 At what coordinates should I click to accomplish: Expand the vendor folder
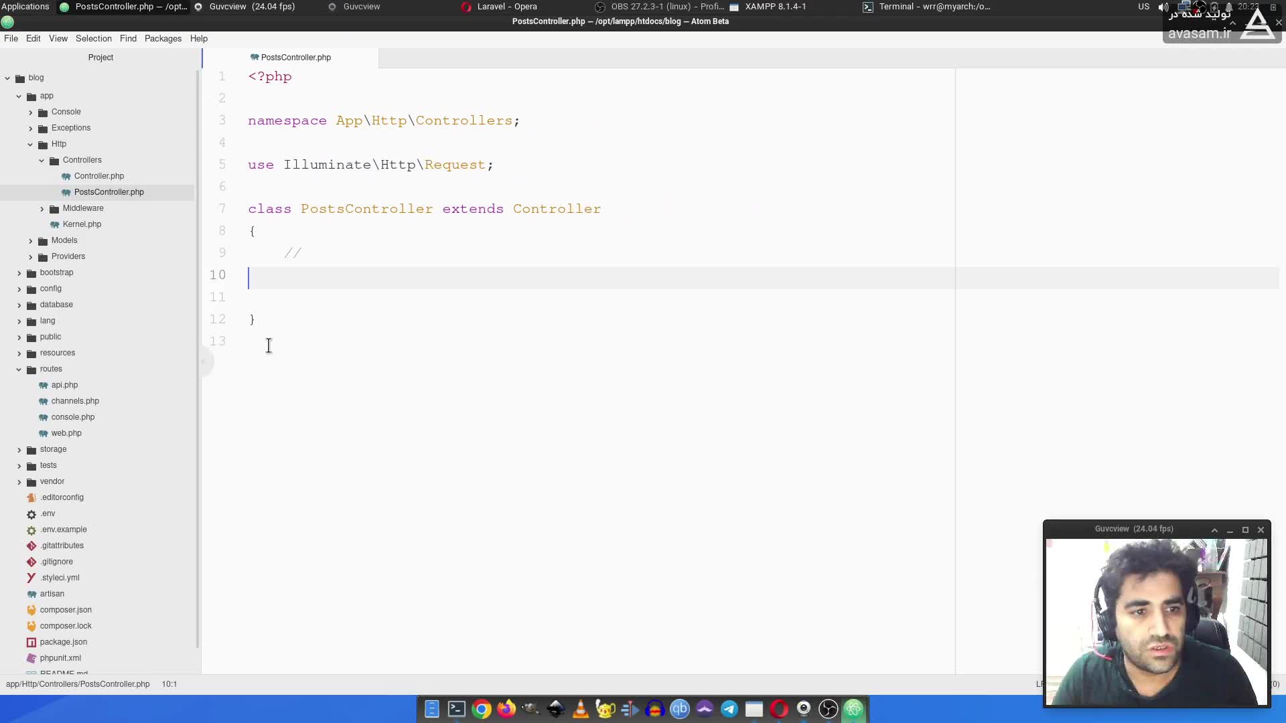point(19,482)
